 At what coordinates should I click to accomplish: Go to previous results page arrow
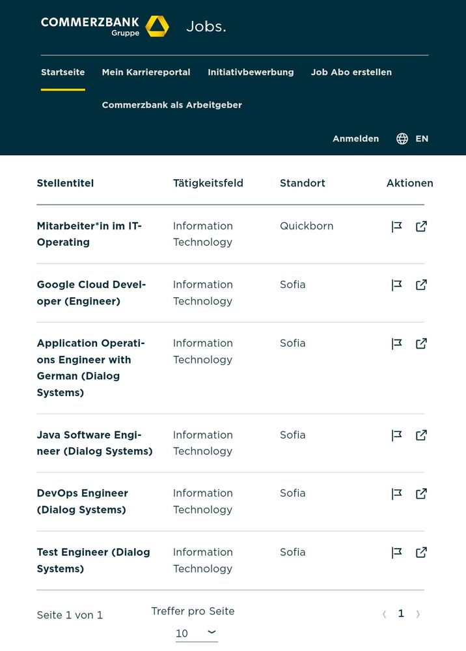tap(385, 614)
